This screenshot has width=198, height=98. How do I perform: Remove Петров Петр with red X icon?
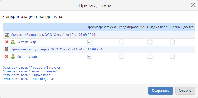click(x=7, y=42)
